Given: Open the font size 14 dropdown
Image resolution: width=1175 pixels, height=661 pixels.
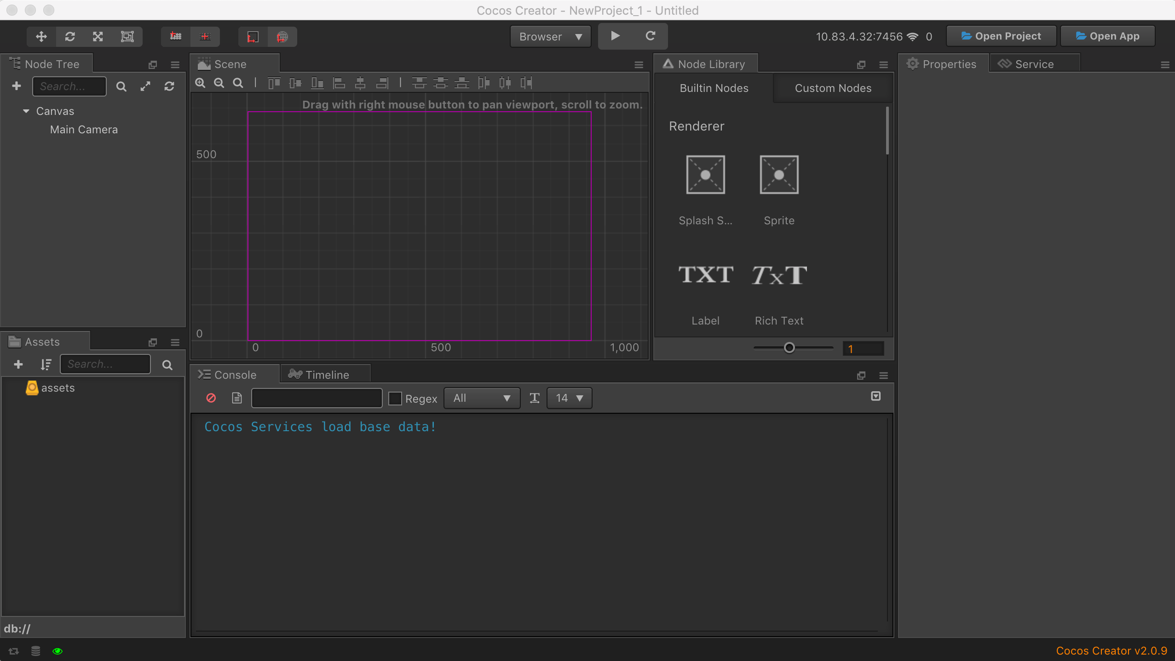Looking at the screenshot, I should [x=569, y=398].
